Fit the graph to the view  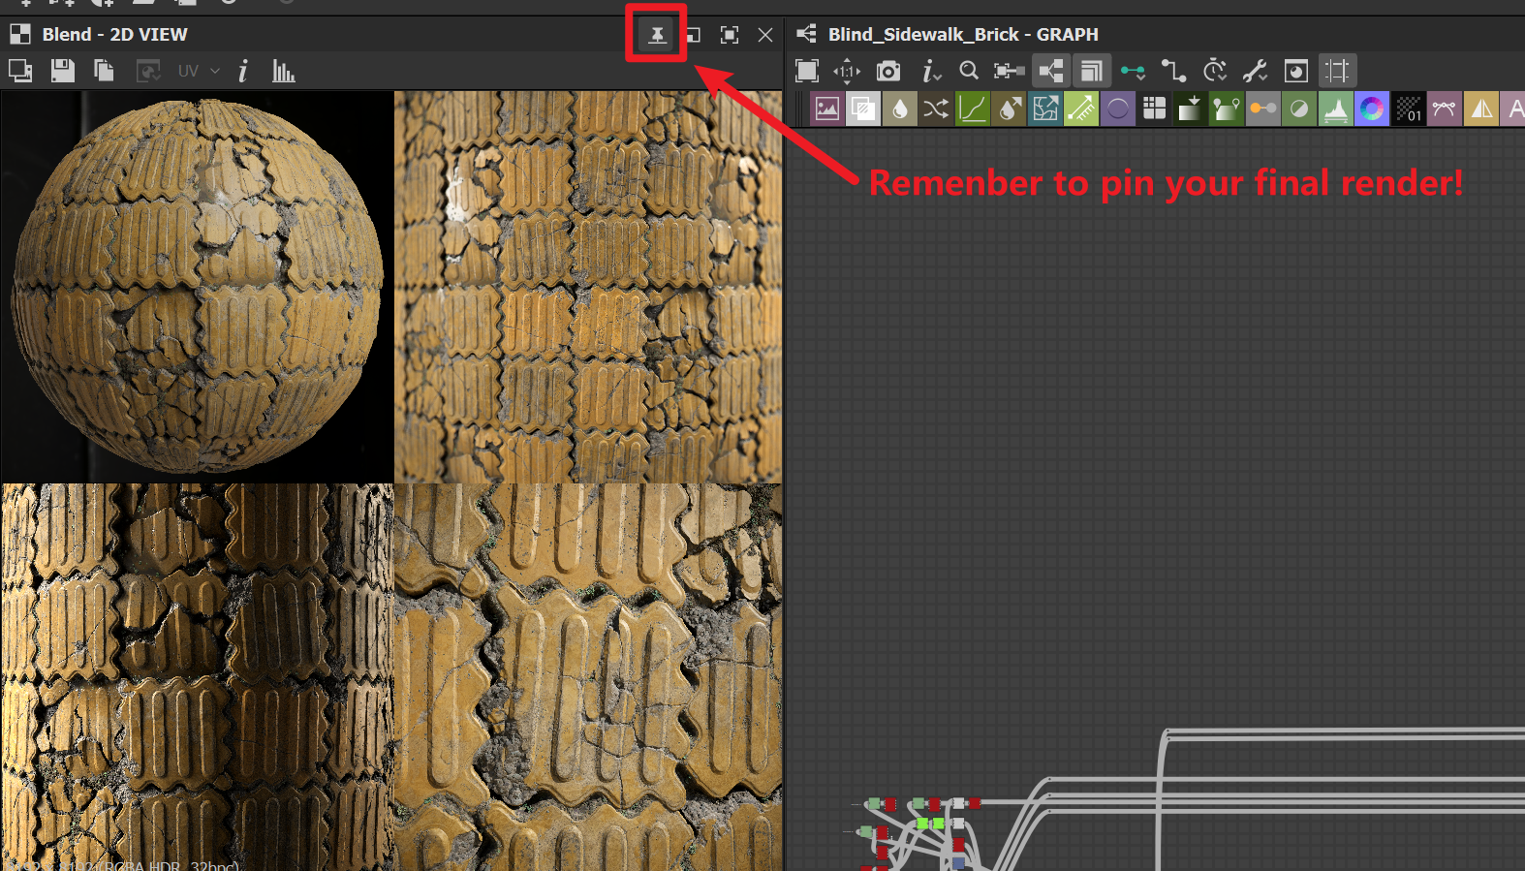(x=807, y=71)
